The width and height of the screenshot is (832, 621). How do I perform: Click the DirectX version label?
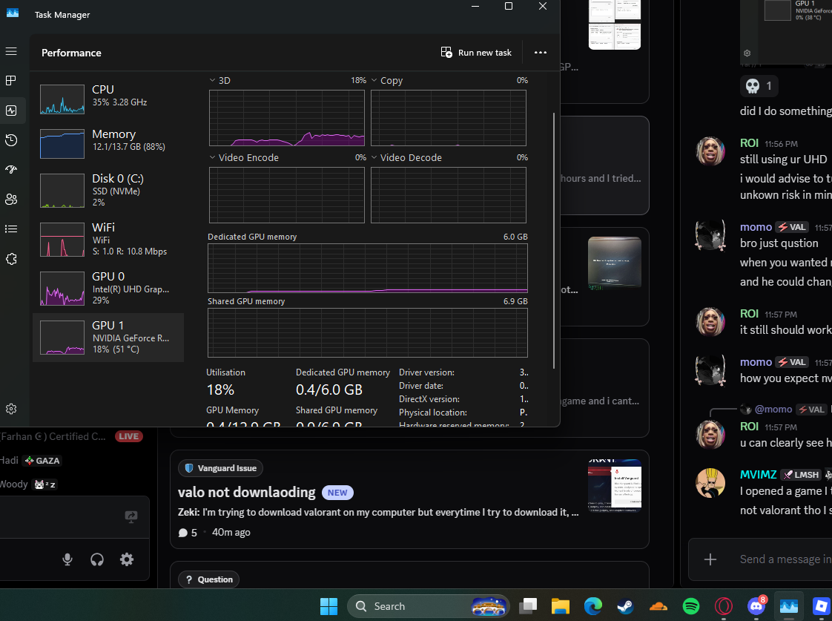coord(429,399)
